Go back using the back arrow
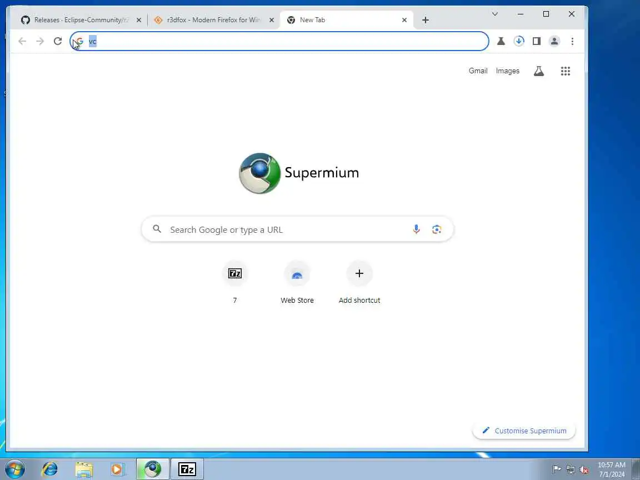This screenshot has height=480, width=640. pyautogui.click(x=22, y=41)
